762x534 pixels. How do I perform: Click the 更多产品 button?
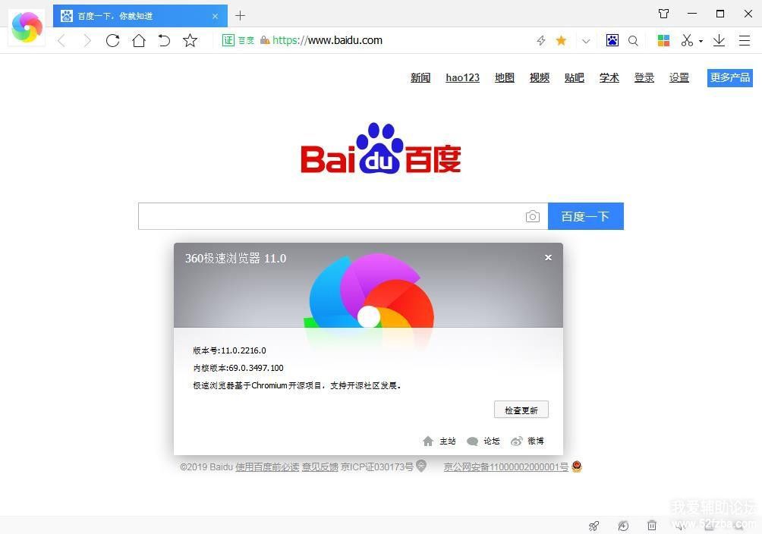point(730,77)
